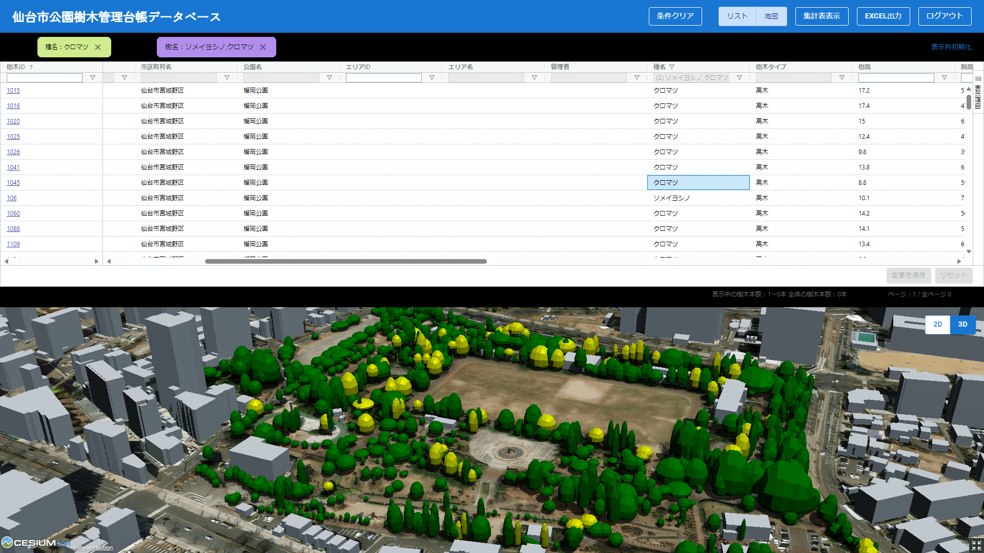This screenshot has width=984, height=553.
Task: Exit fullscreen of the 3D map
Action: click(x=976, y=546)
